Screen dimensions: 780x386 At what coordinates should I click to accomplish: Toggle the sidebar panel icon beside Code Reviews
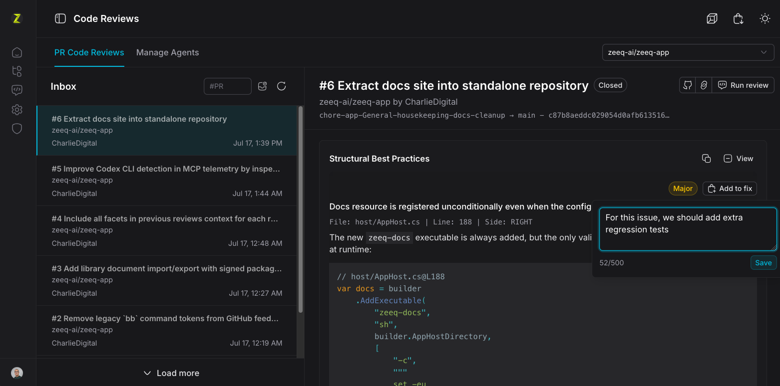60,19
